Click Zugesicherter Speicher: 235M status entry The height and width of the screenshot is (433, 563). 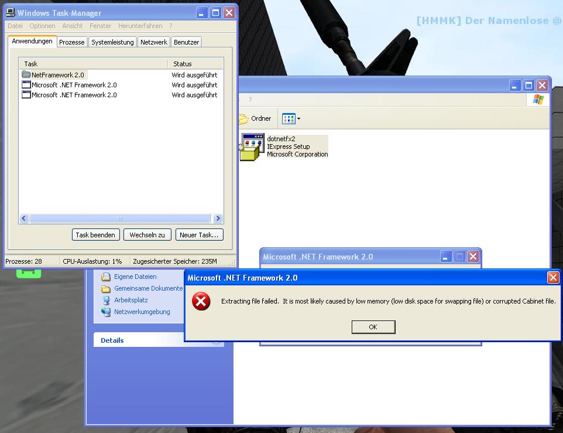coord(175,261)
